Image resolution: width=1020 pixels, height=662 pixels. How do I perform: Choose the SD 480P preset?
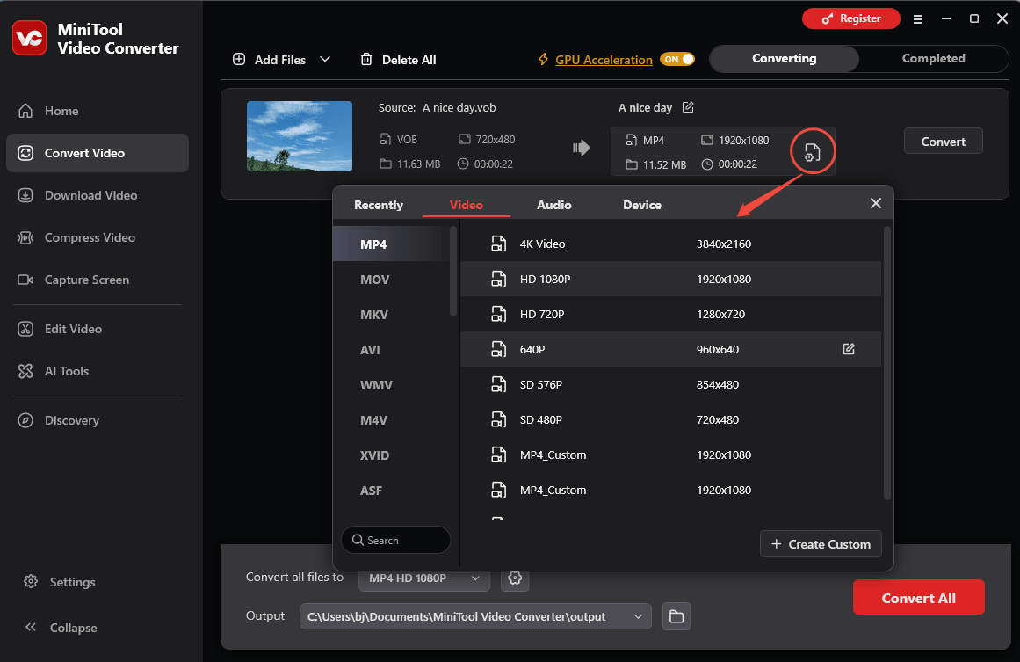pos(670,420)
